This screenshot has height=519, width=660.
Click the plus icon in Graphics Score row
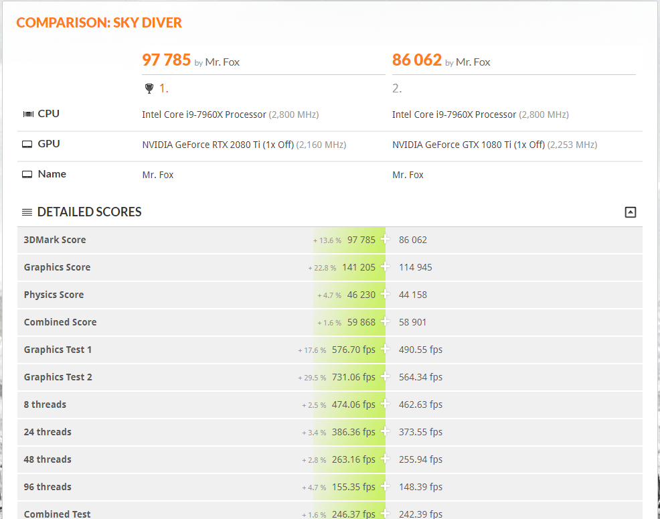(385, 267)
